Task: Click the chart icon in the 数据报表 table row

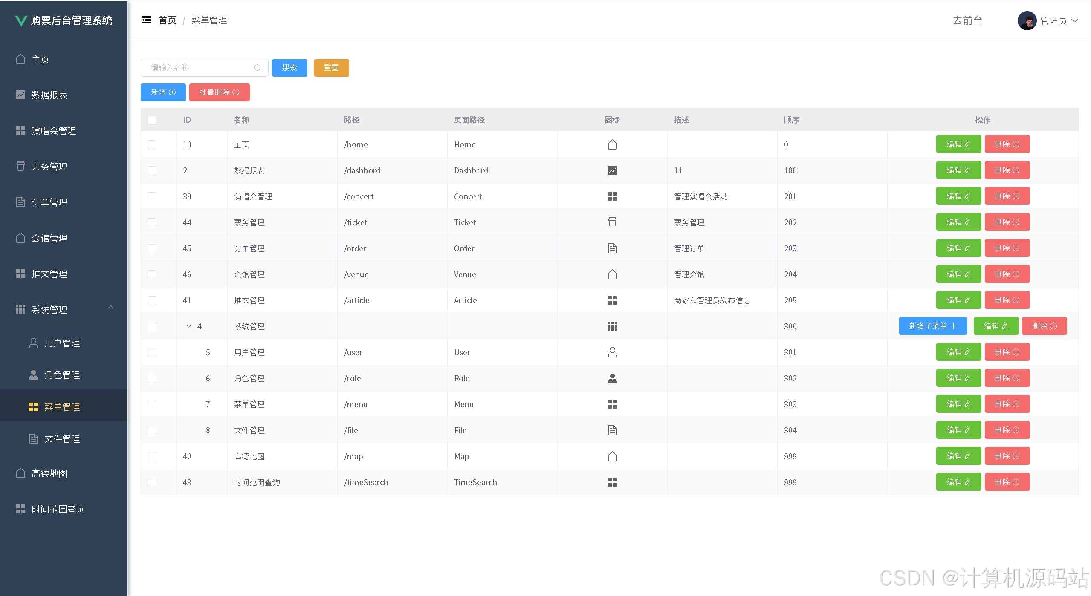Action: (x=612, y=170)
